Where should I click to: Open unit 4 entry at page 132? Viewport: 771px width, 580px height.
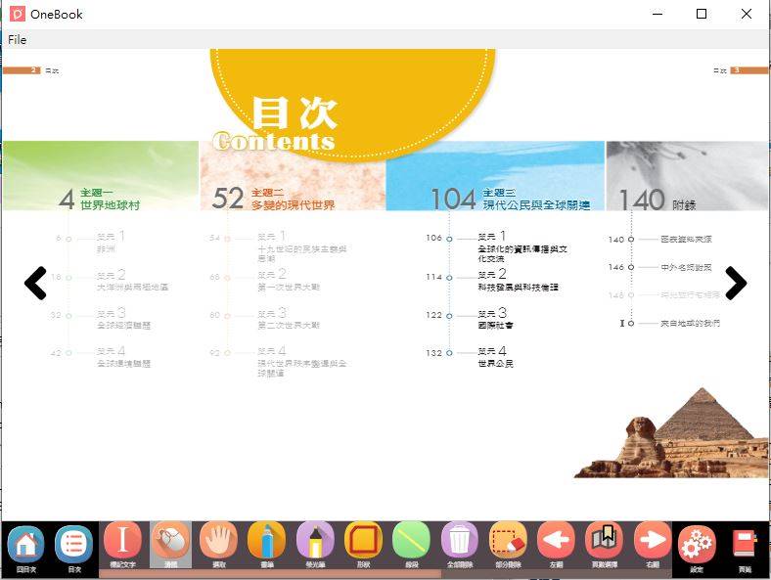[x=470, y=357]
